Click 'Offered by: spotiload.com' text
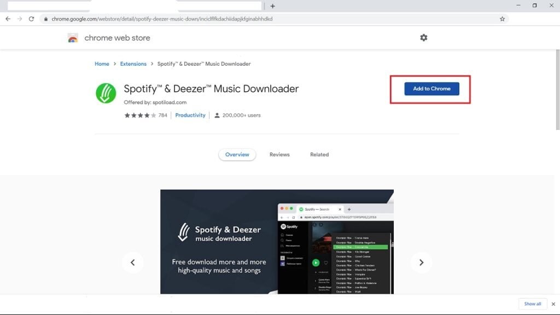This screenshot has width=560, height=315. [x=155, y=102]
